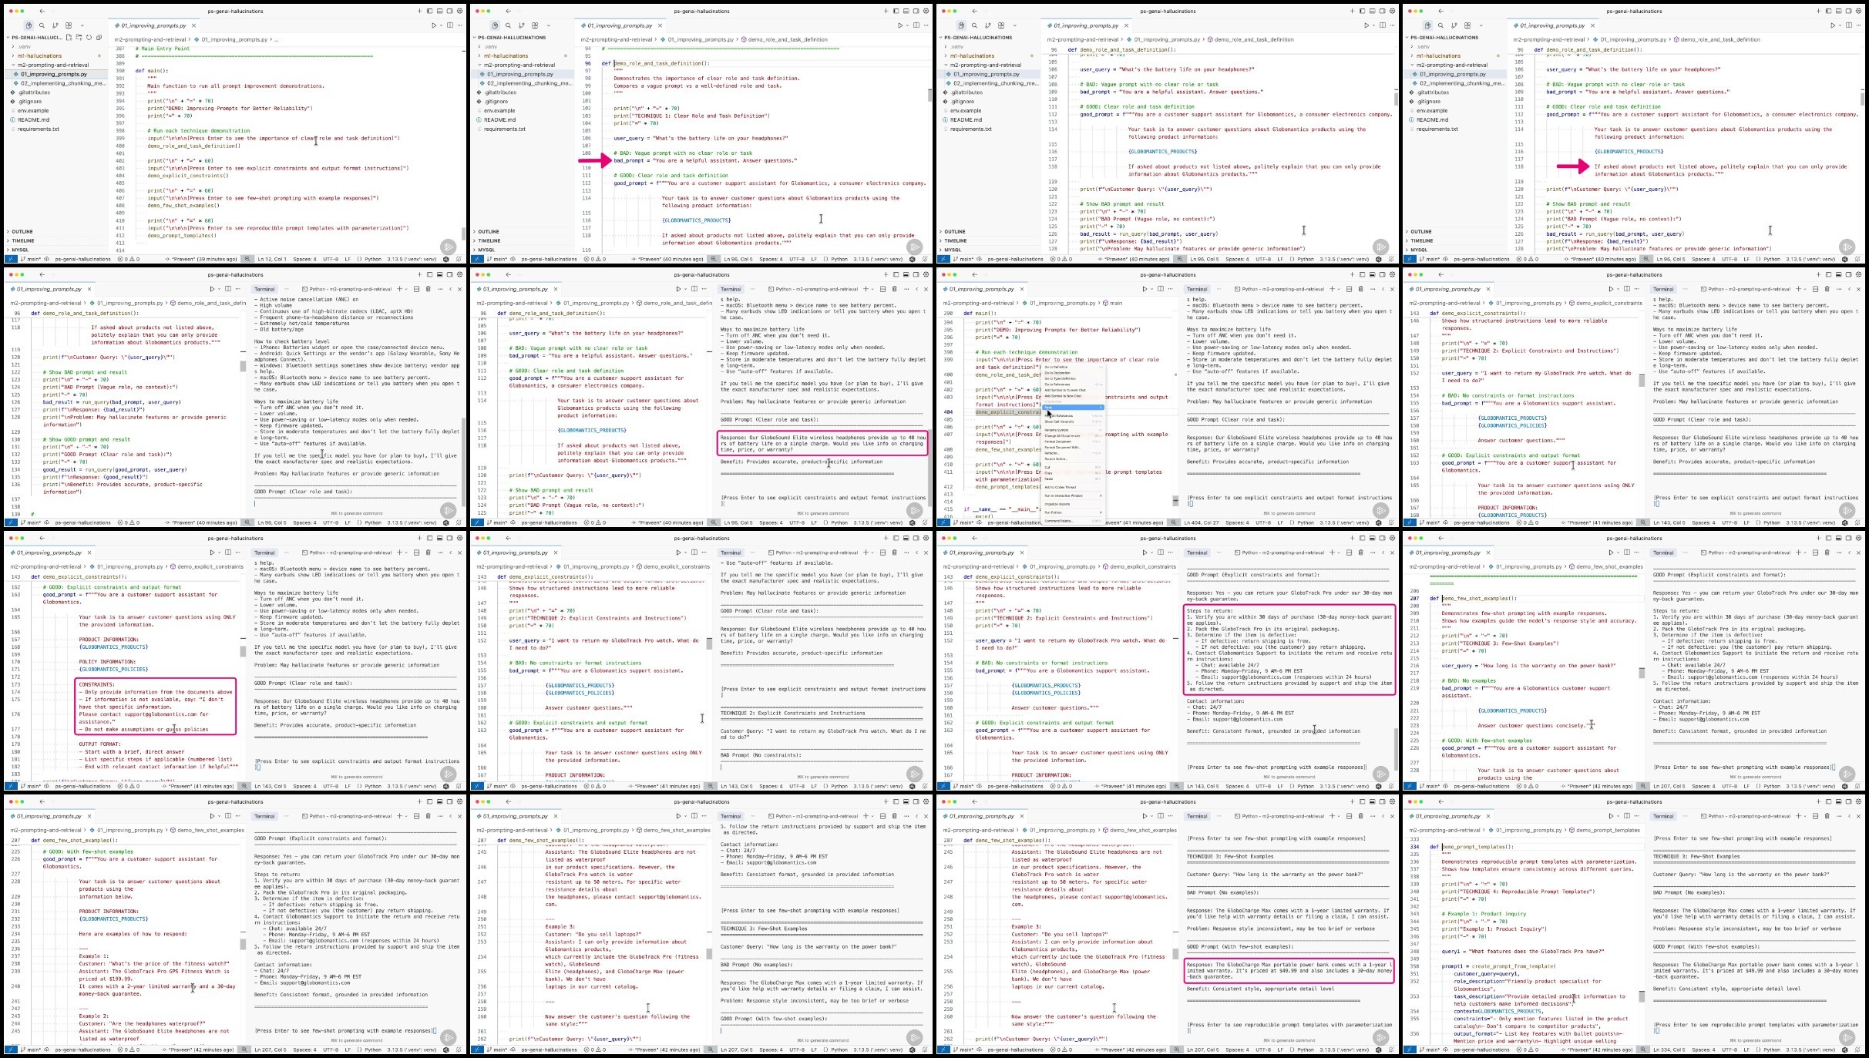This screenshot has height=1058, width=1869.
Task: Click main* branch in the Ln 12 window
Action: point(31,259)
